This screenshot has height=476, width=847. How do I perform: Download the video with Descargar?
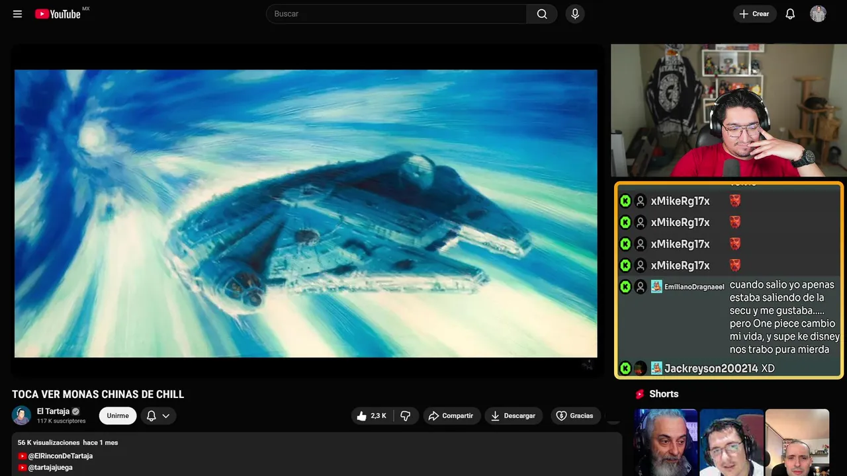coord(513,416)
